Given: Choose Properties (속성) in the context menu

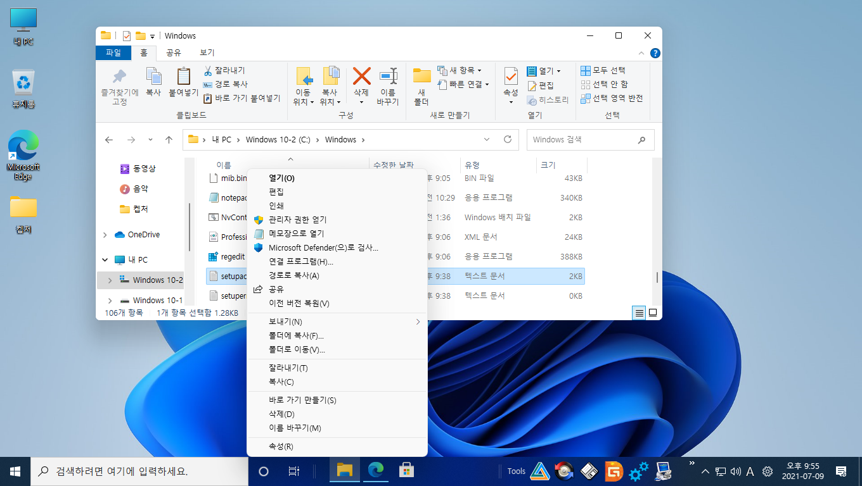Looking at the screenshot, I should tap(337, 446).
